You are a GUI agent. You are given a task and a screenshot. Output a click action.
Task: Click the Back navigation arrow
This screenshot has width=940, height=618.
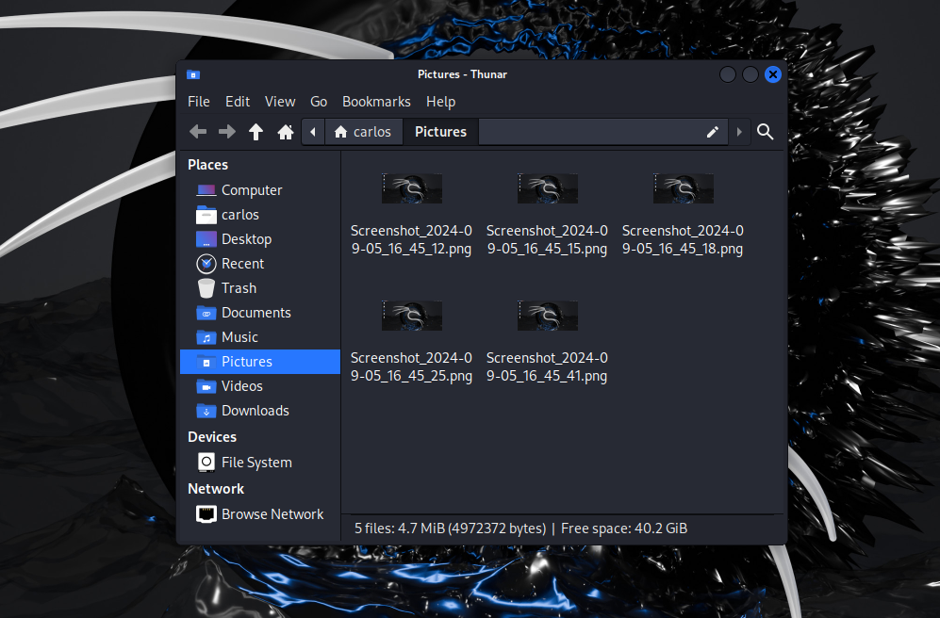pos(198,132)
